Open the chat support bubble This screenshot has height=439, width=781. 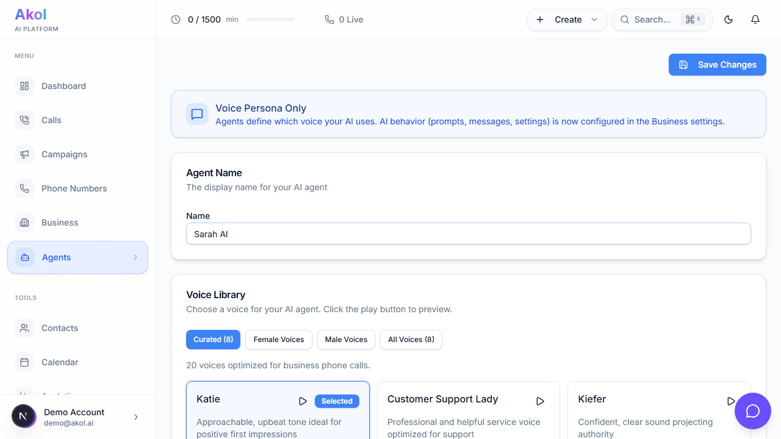click(753, 411)
